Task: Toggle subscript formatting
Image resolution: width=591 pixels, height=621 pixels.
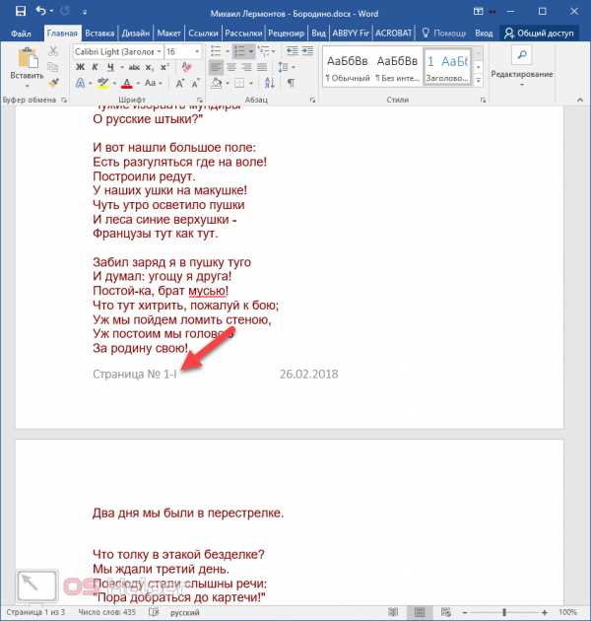Action: (149, 68)
